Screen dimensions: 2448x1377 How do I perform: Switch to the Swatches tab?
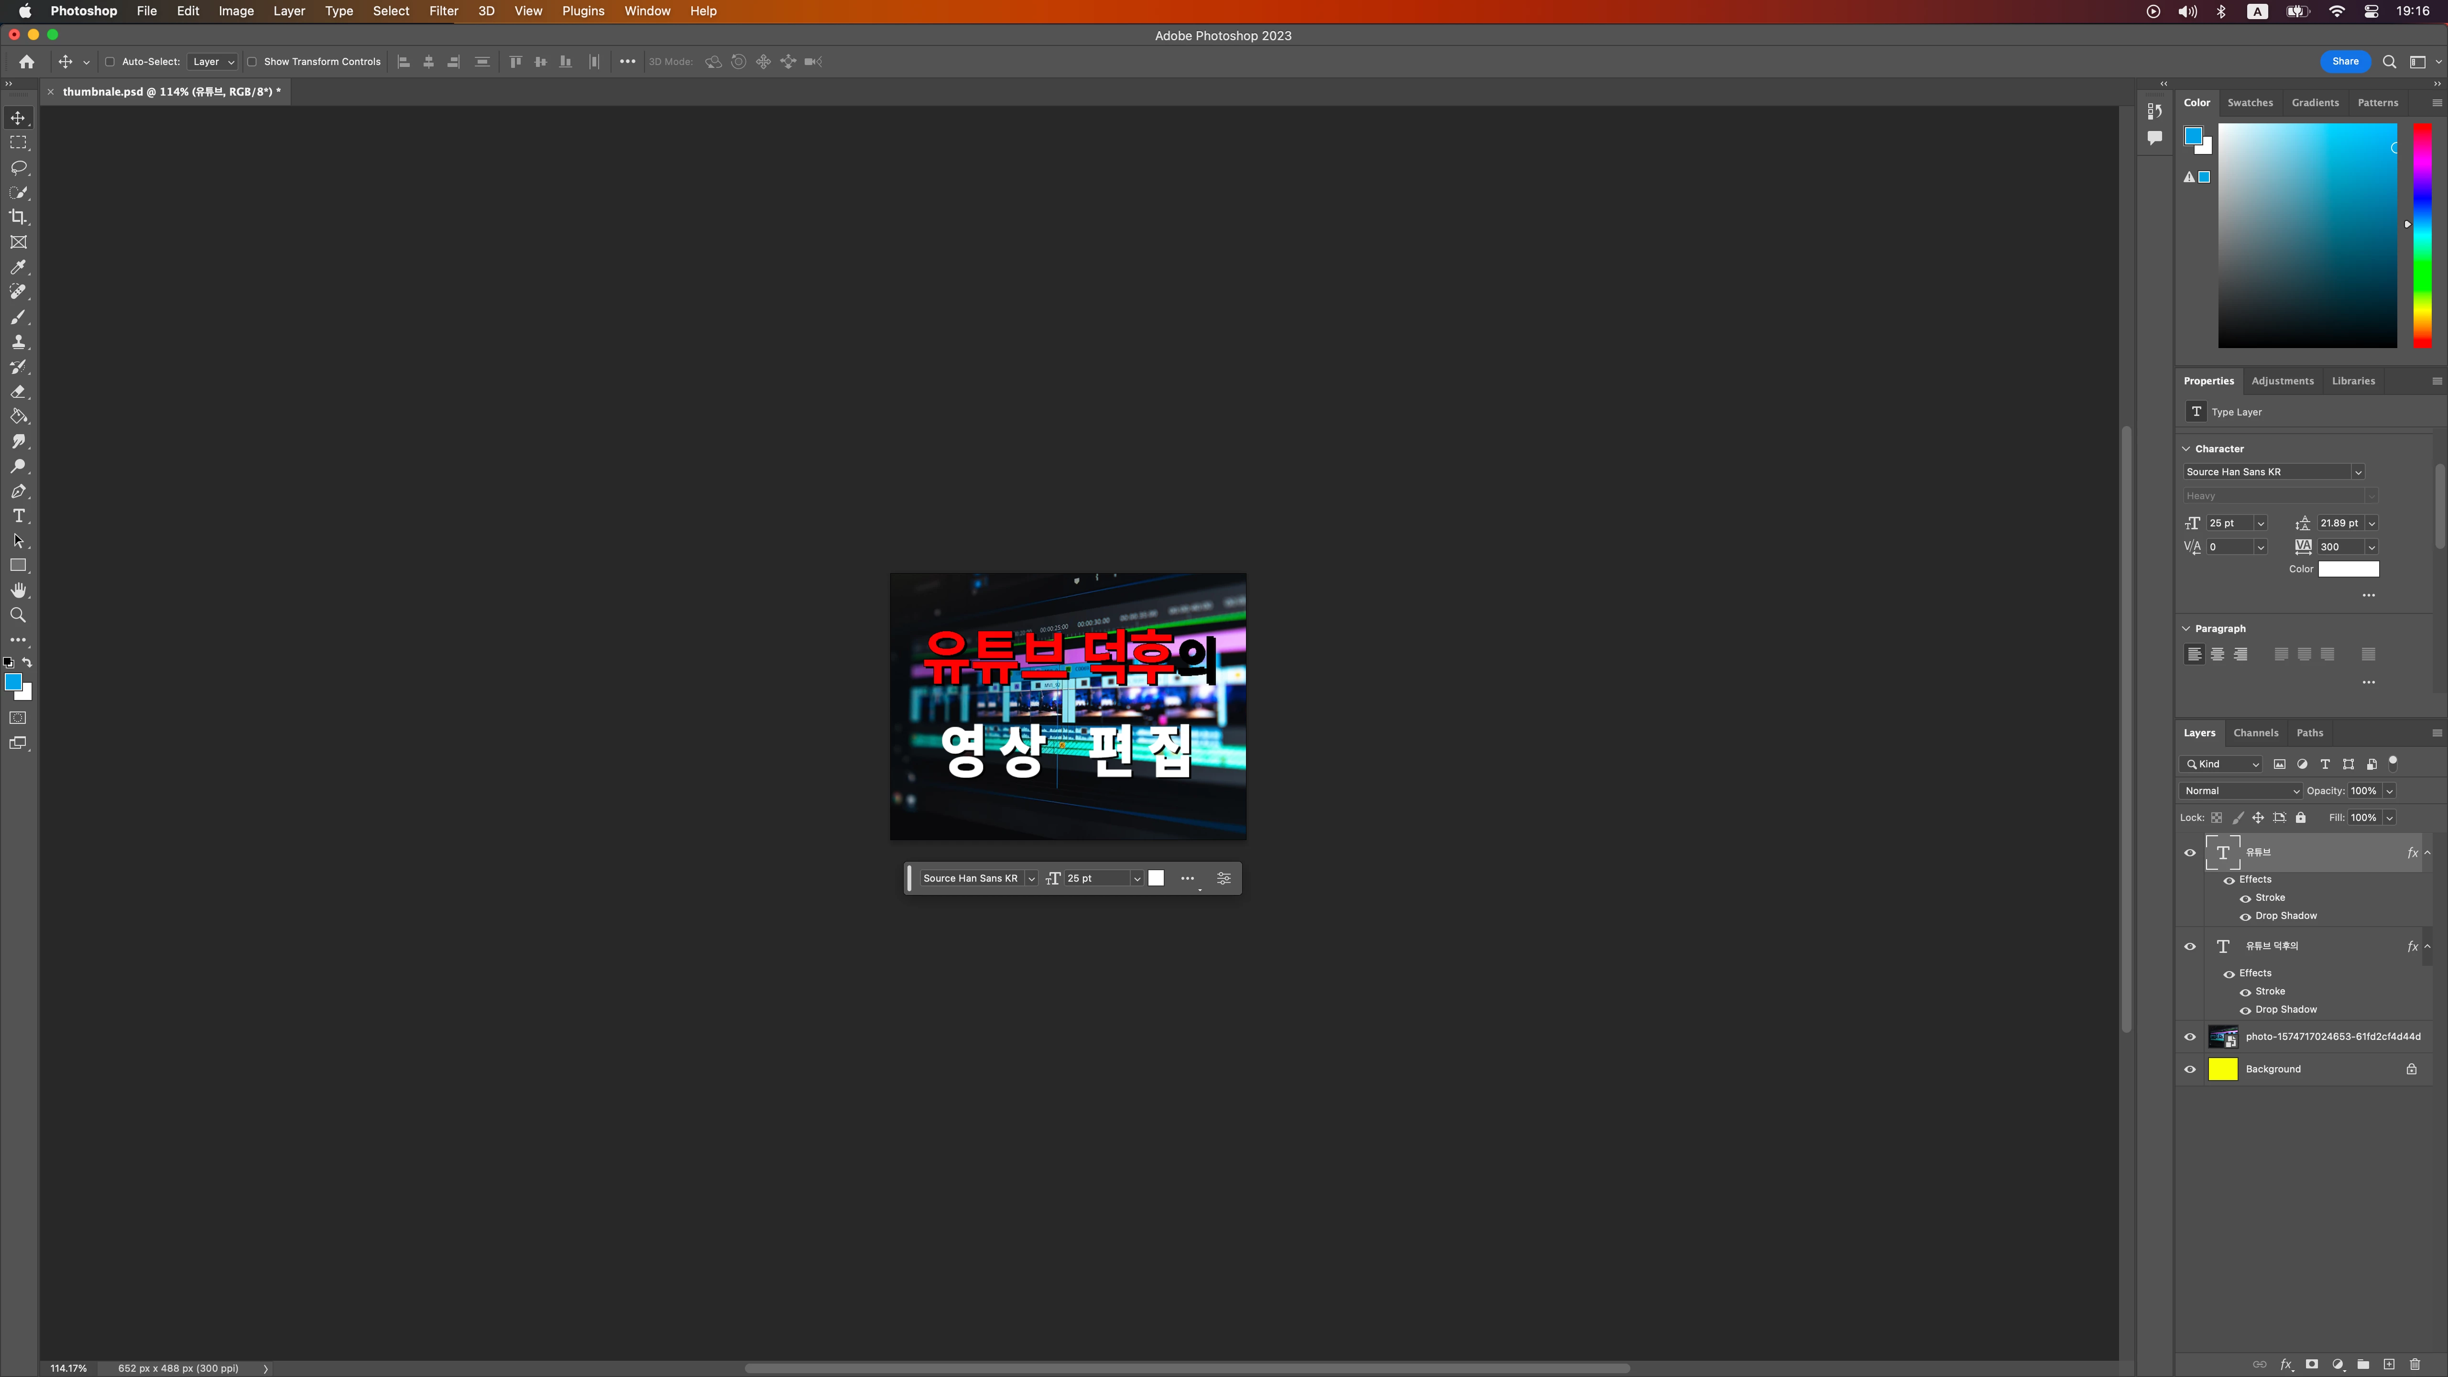coord(2250,103)
